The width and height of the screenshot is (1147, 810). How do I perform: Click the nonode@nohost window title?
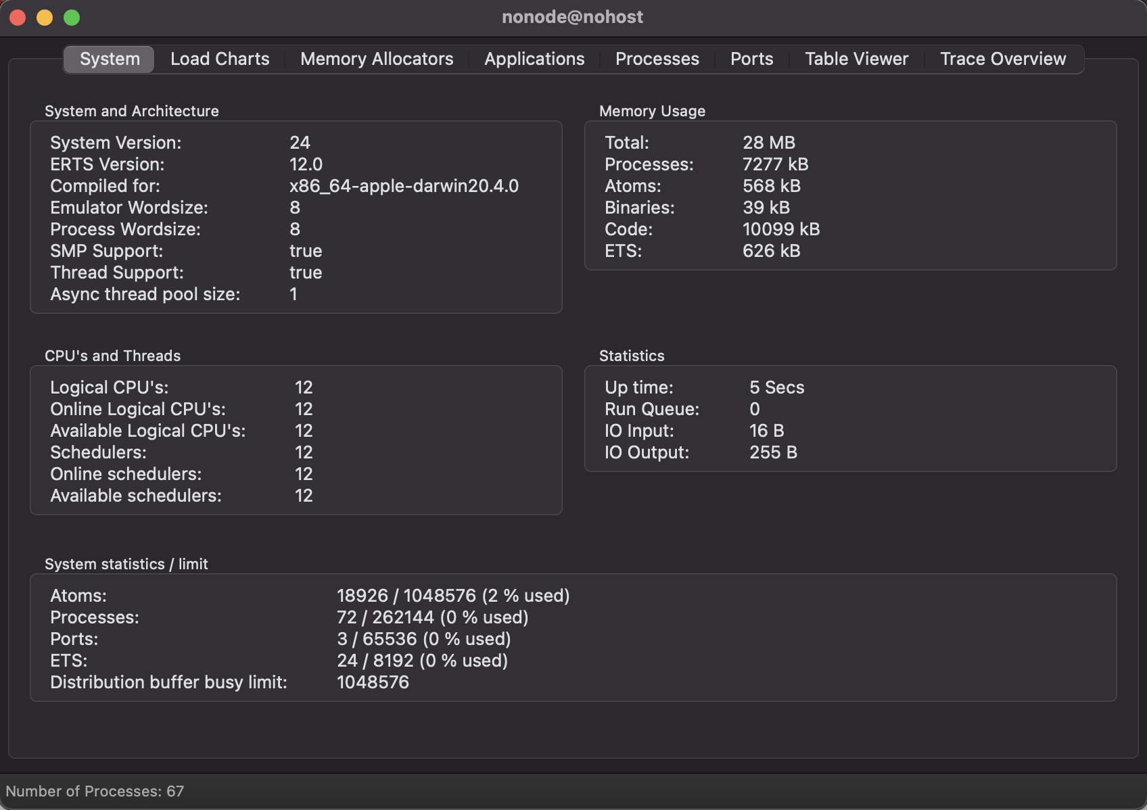click(572, 18)
